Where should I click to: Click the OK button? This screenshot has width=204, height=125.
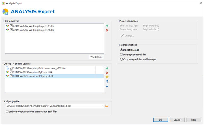coord(160,120)
